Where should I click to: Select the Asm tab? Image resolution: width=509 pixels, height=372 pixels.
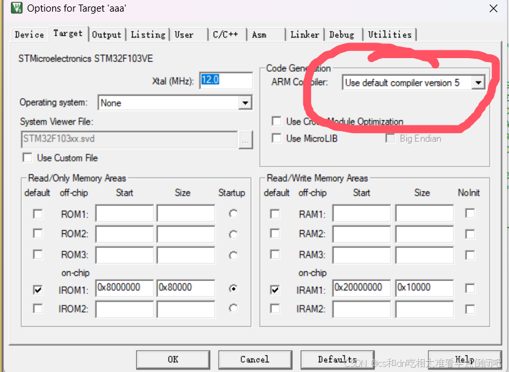click(x=266, y=34)
